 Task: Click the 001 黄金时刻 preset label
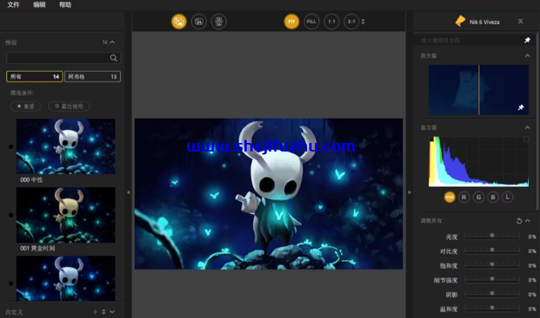[x=37, y=248]
